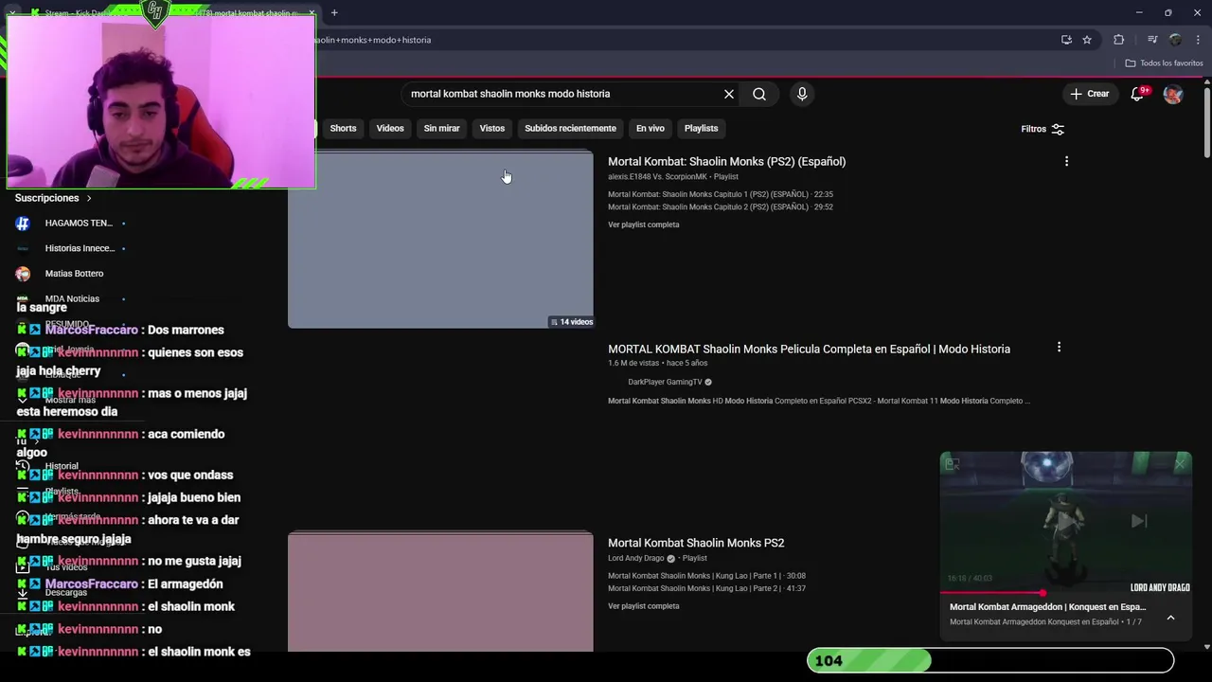Expand miniplayer to full watch page
This screenshot has height=682, width=1212.
[x=953, y=463]
